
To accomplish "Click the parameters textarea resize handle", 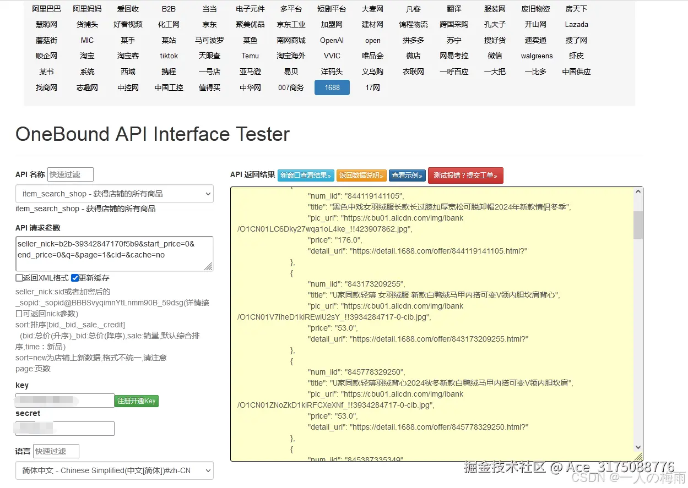I will 208,266.
